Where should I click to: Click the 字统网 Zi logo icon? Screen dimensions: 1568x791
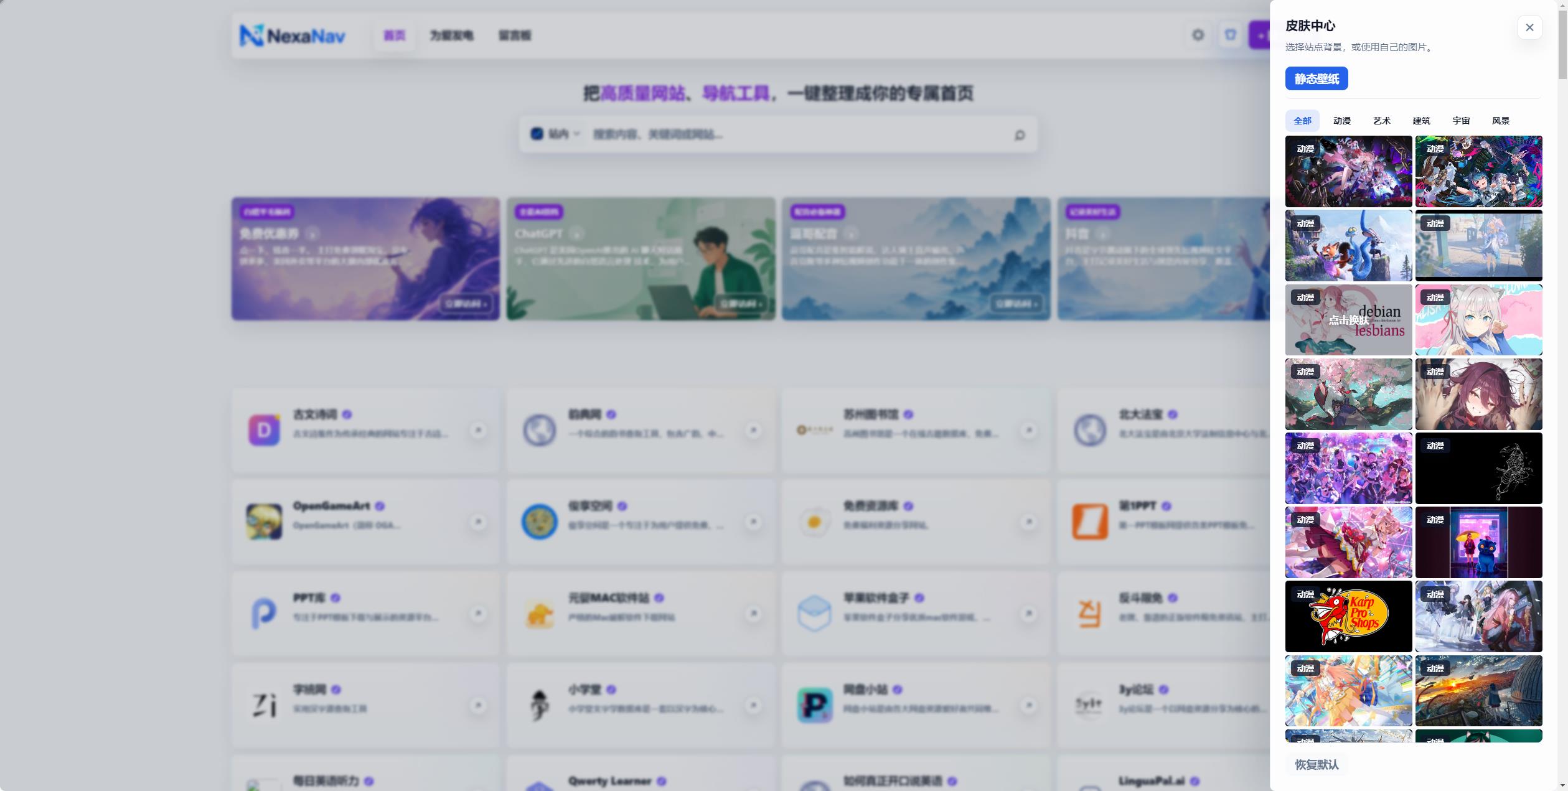point(264,706)
